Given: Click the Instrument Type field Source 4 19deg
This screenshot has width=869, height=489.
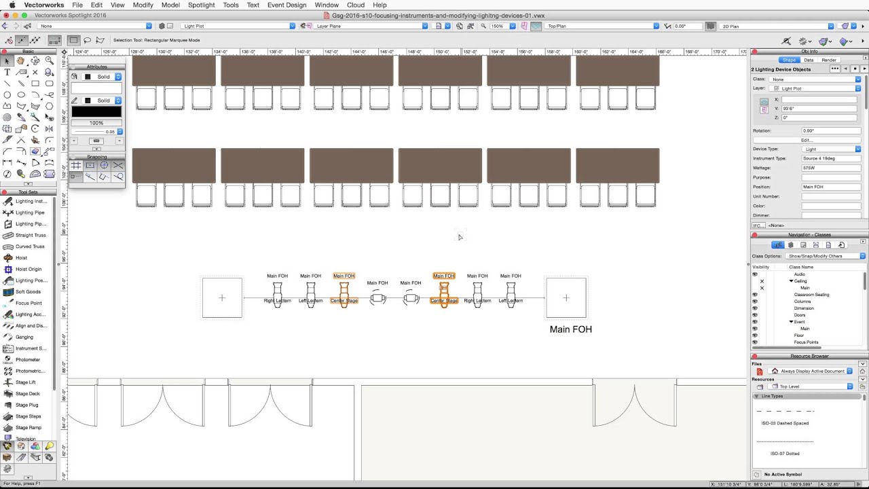Looking at the screenshot, I should [x=831, y=158].
